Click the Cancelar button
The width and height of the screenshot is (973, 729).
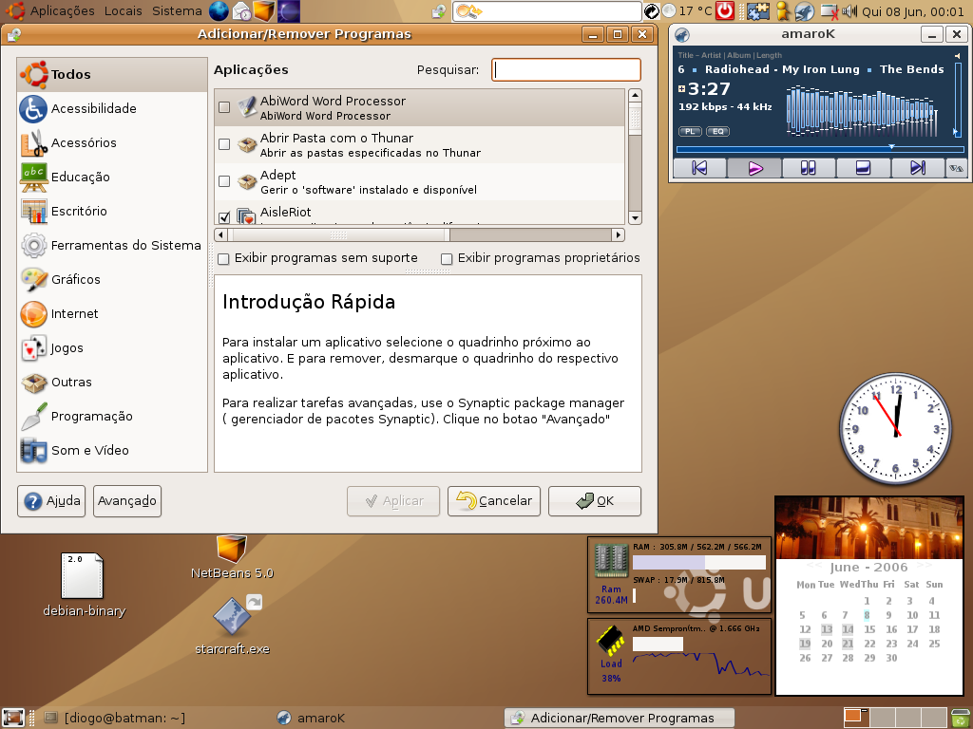pyautogui.click(x=494, y=501)
